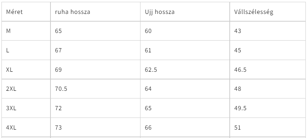The width and height of the screenshot is (308, 138).
Task: Click sleeve length 61 for size L
Action: coord(148,50)
